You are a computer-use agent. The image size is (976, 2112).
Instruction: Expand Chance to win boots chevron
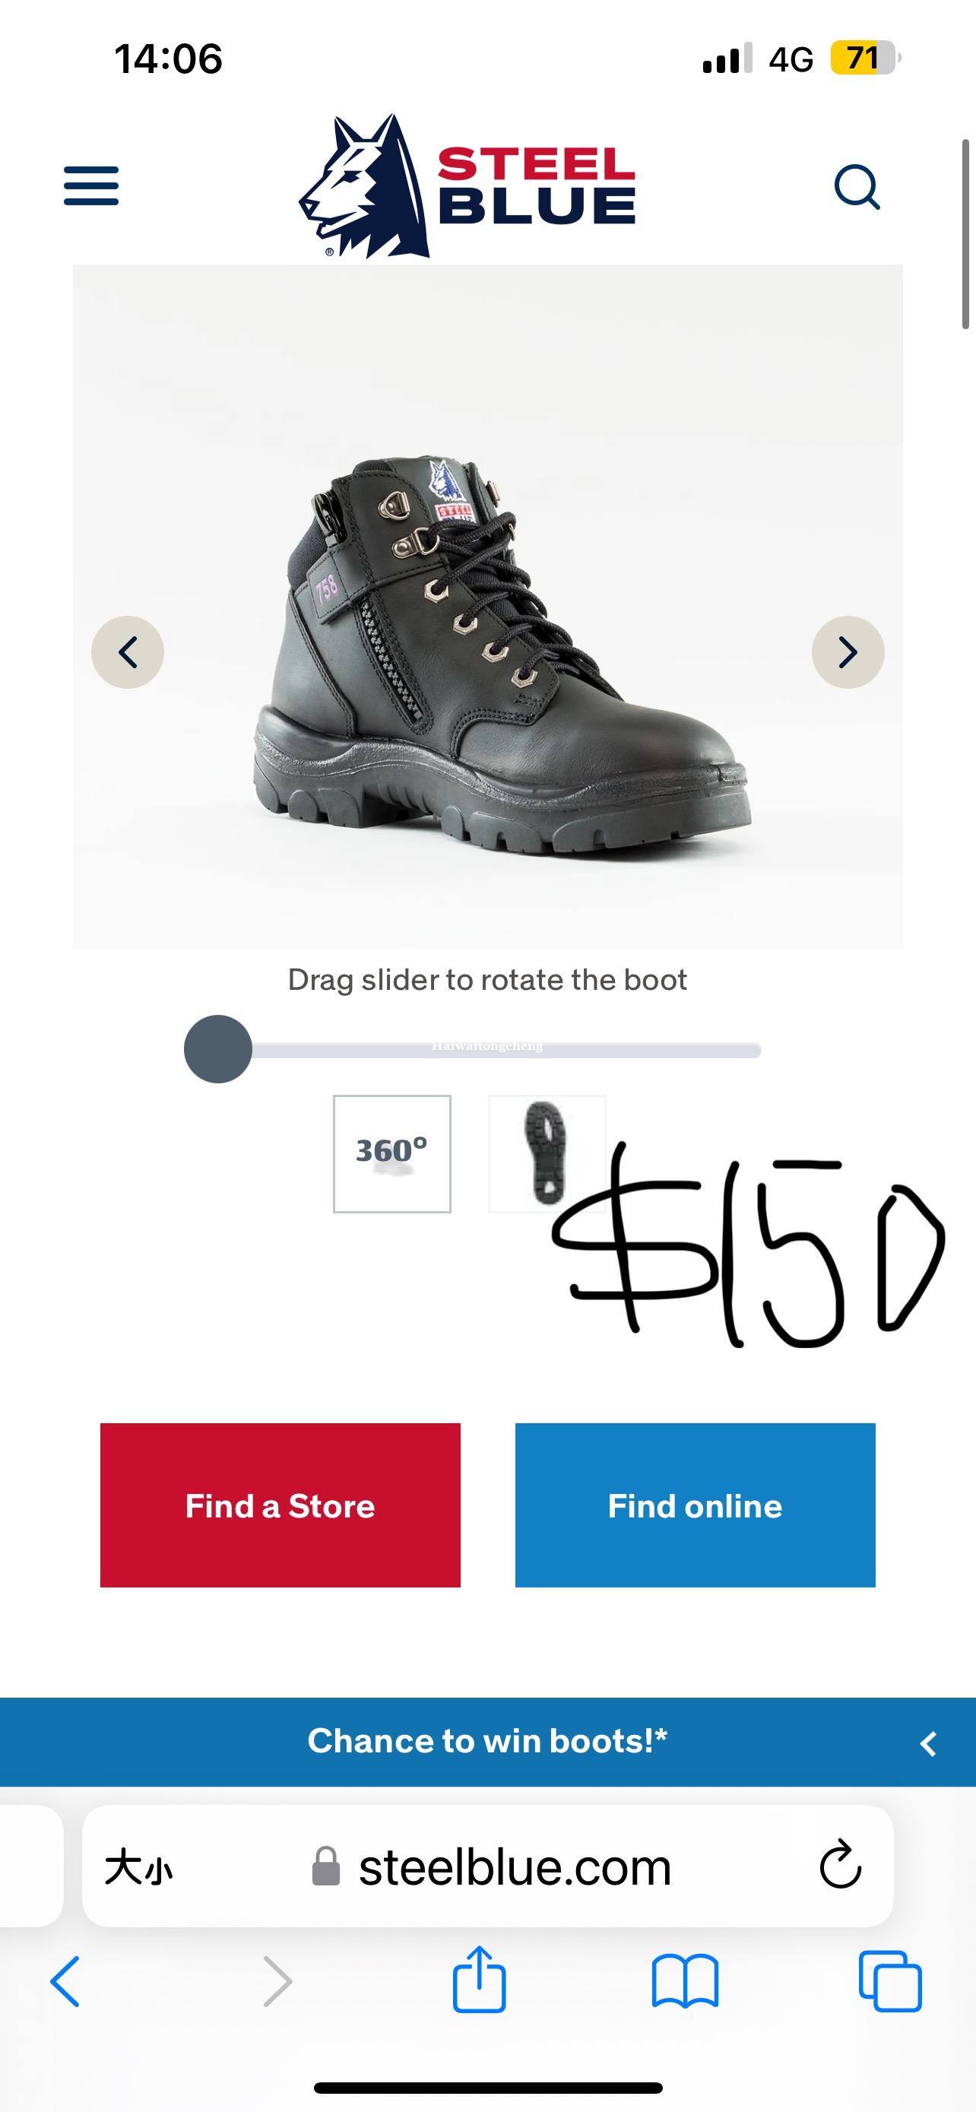[928, 1744]
